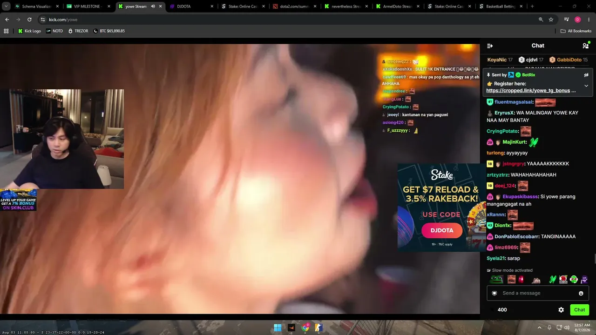Open the emoji picker in message box
The image size is (596, 335).
[x=581, y=293]
